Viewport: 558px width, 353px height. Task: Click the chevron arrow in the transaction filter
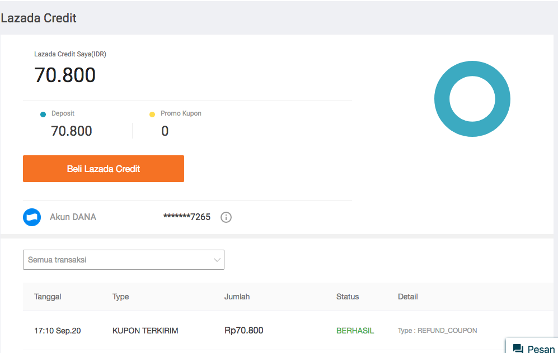(x=217, y=260)
